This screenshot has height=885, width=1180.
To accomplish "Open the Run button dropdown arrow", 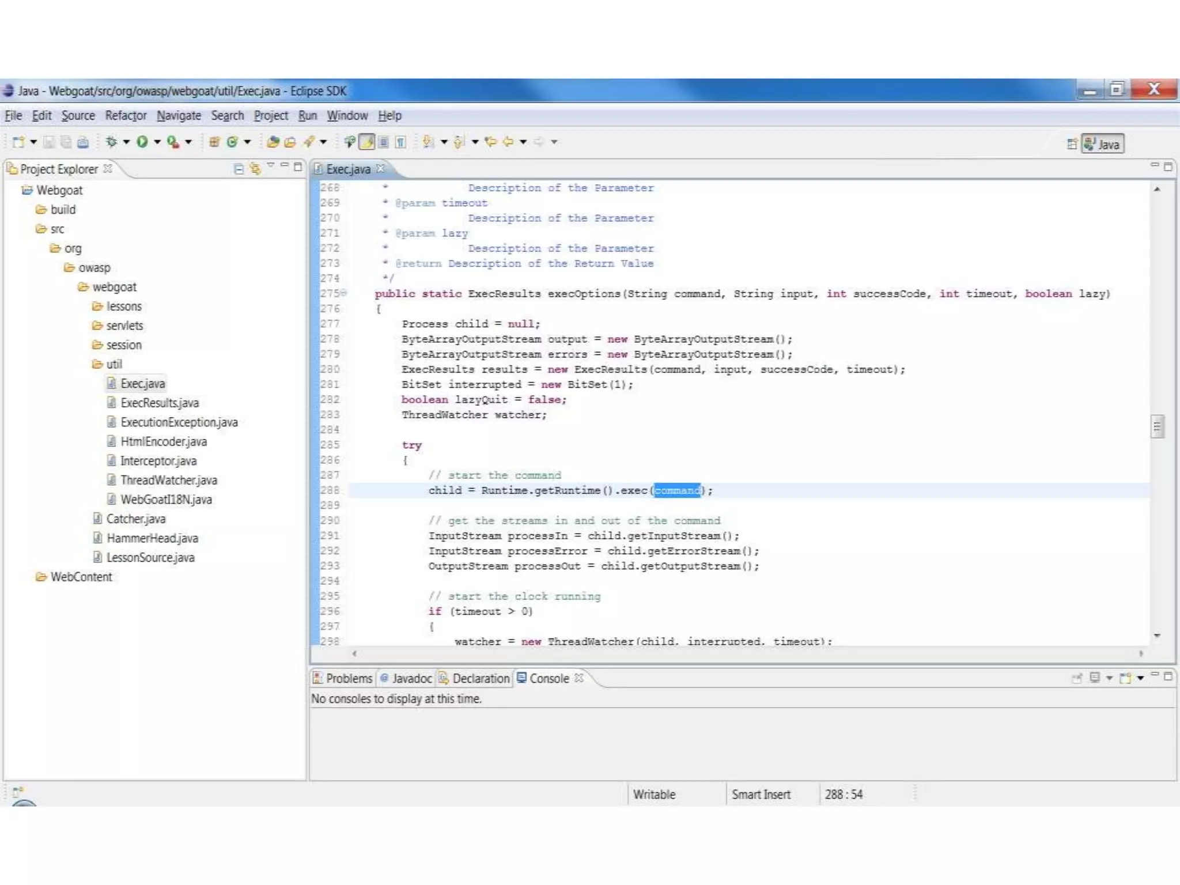I will (157, 142).
